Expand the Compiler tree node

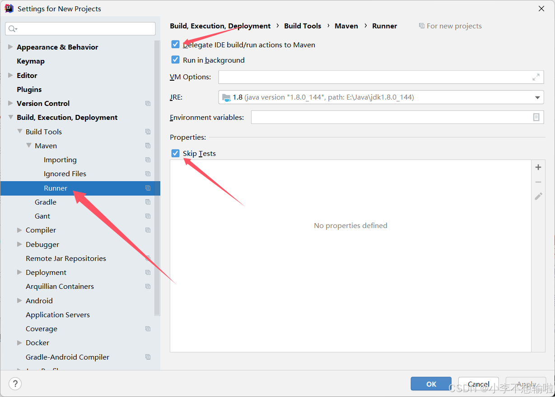(x=19, y=230)
